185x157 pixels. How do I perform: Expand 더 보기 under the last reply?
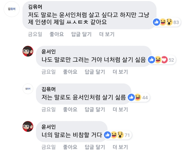pos(120,147)
